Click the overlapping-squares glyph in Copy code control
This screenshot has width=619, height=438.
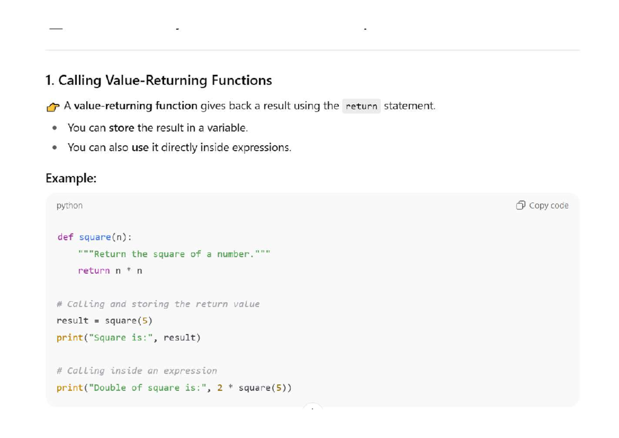click(519, 205)
